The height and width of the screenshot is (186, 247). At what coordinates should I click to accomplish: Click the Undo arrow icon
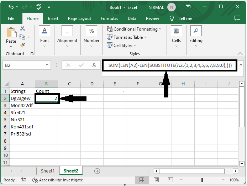[11, 7]
